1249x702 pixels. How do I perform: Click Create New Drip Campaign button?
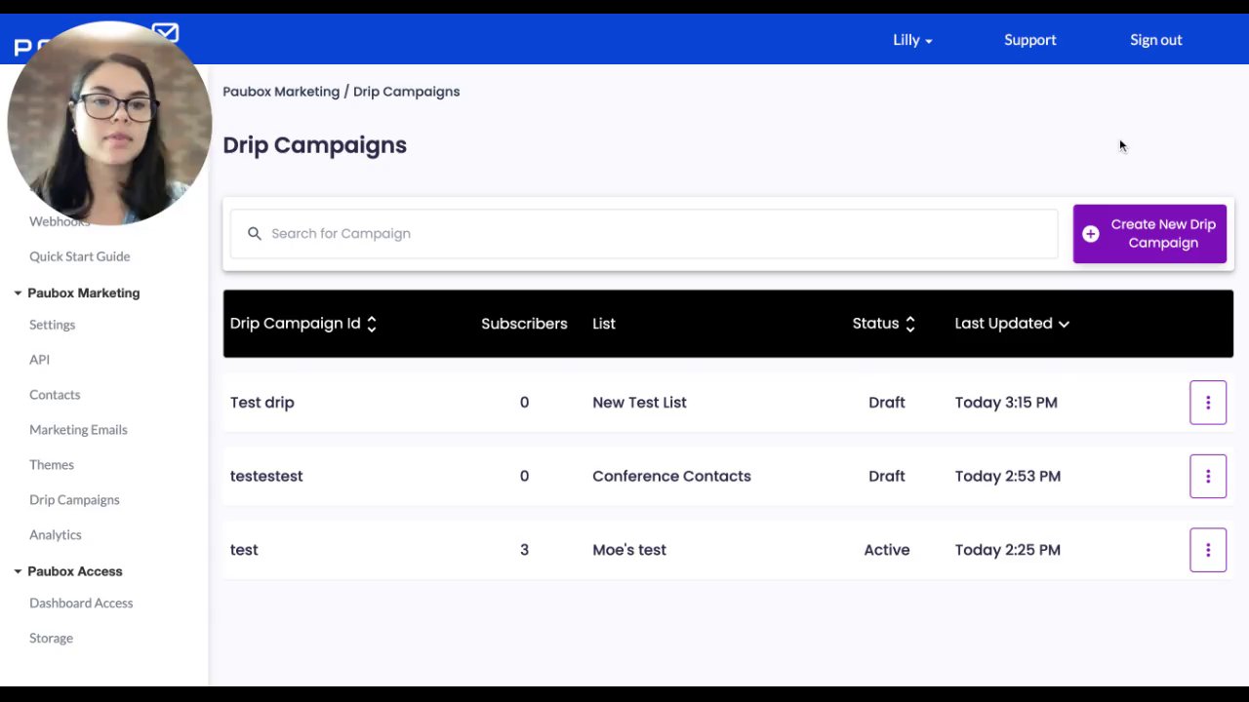pyautogui.click(x=1149, y=234)
